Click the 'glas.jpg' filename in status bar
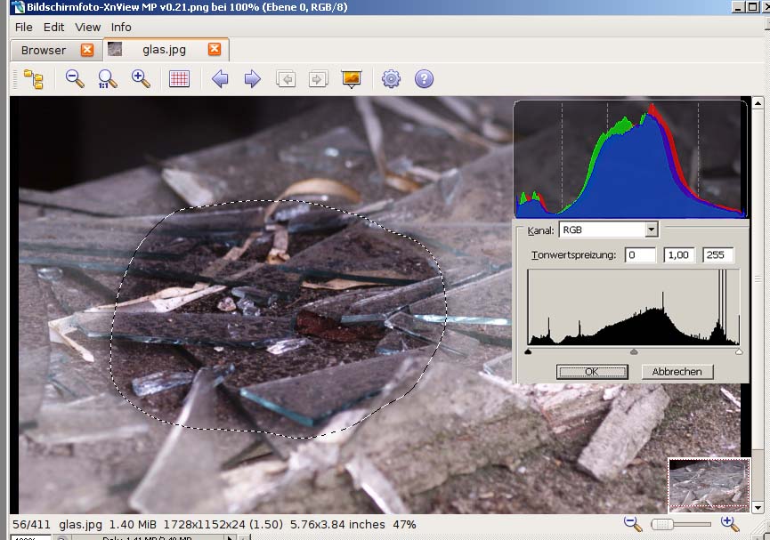This screenshot has width=770, height=540. point(80,524)
